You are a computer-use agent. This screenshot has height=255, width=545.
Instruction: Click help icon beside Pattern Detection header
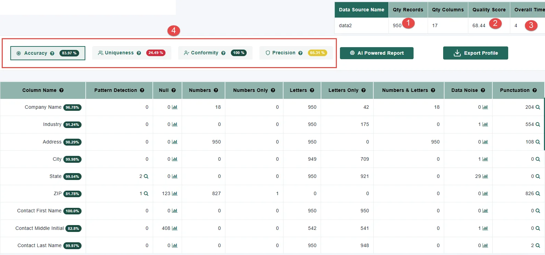(142, 90)
